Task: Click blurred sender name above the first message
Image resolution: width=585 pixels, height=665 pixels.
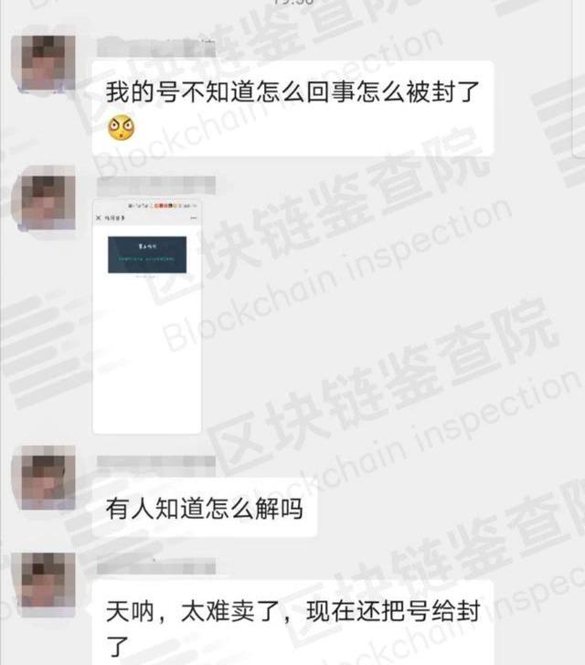Action: point(156,47)
